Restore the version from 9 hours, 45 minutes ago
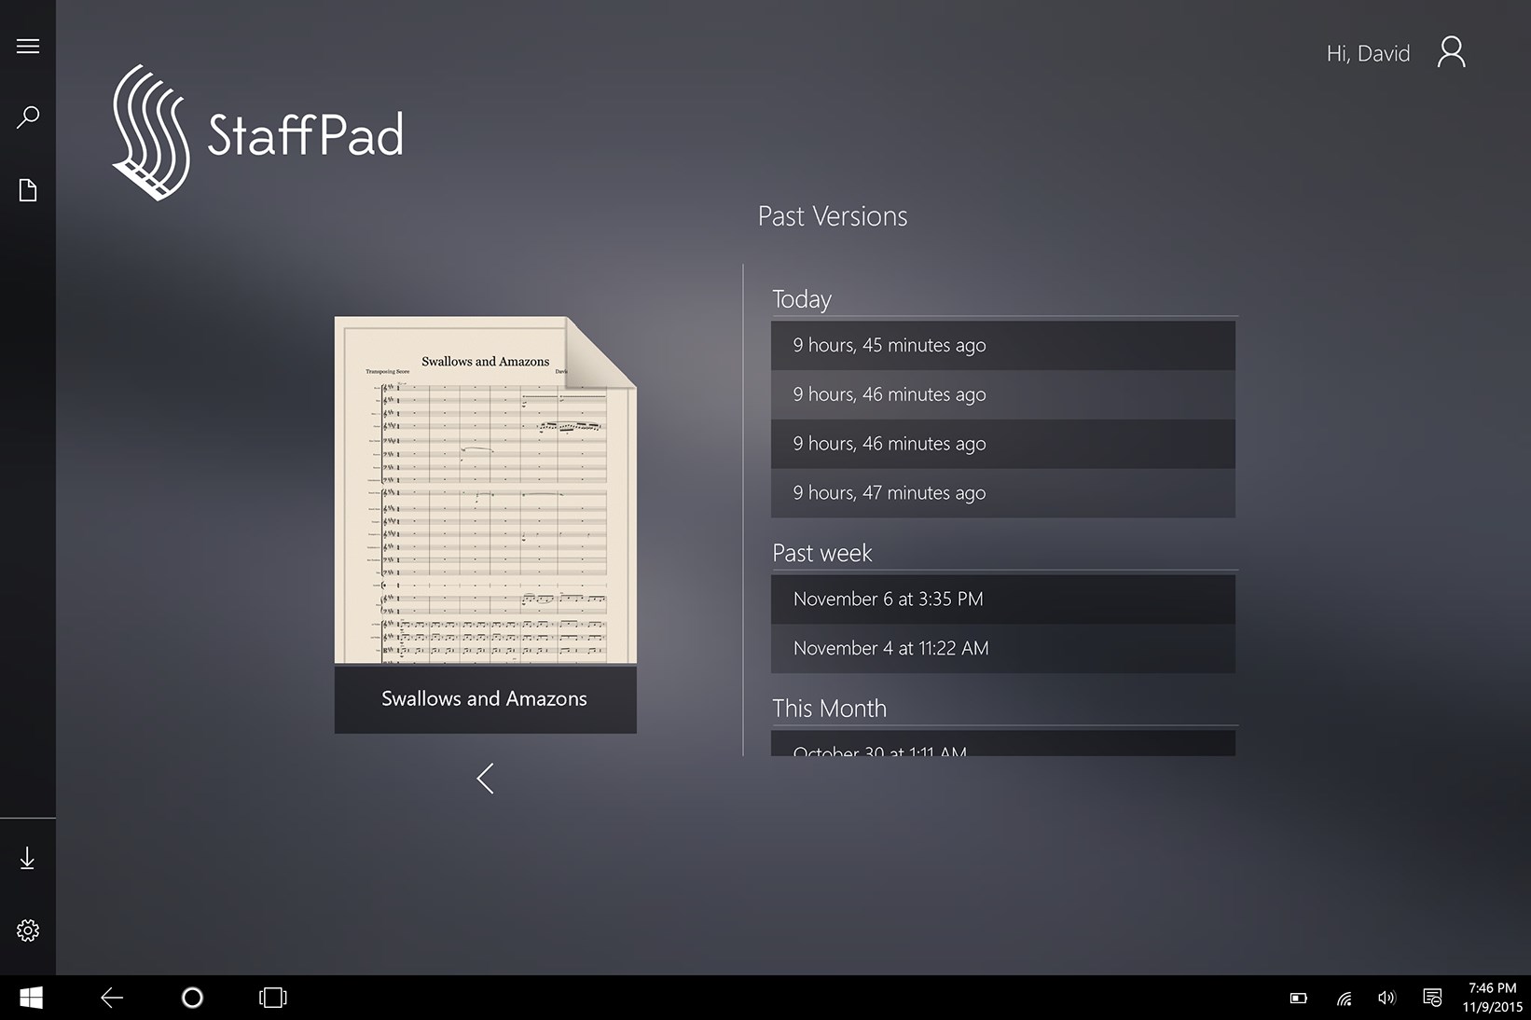Viewport: 1531px width, 1020px height. (x=1001, y=345)
